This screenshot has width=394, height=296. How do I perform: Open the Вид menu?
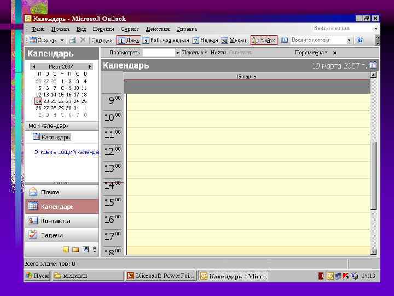(x=81, y=29)
